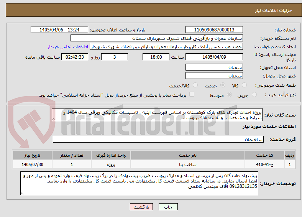Click the نام خدمت column header
Viewport: 302px width, 217px height.
pyautogui.click(x=187, y=155)
